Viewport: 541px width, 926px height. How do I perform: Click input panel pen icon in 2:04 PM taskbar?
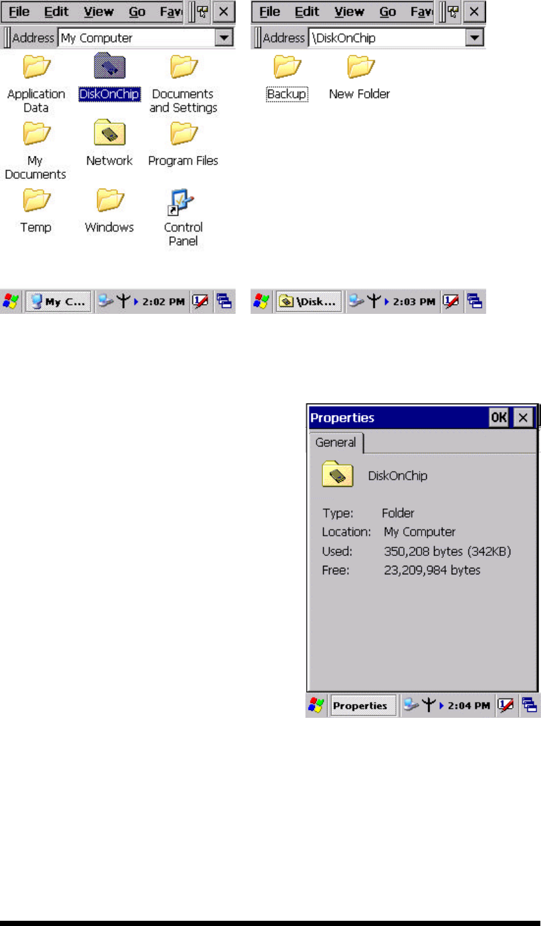(x=506, y=705)
